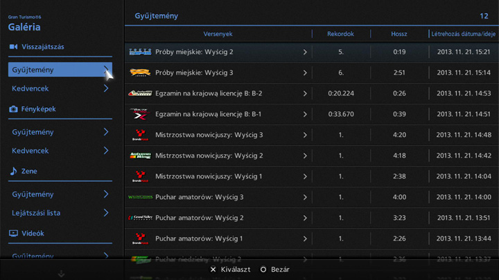Image resolution: width=499 pixels, height=280 pixels.
Task: Click the video screen icon beside Videók
Action: click(x=13, y=234)
